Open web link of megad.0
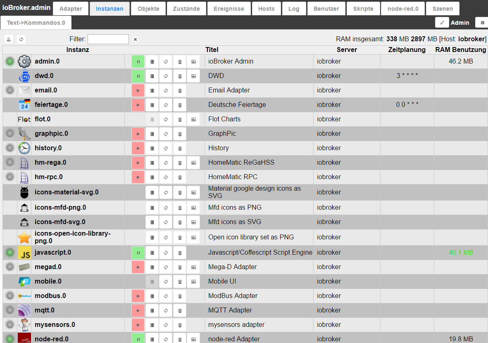 [193, 267]
